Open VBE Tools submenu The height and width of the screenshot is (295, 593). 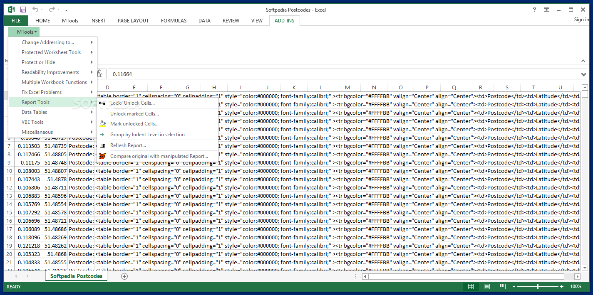pos(52,122)
